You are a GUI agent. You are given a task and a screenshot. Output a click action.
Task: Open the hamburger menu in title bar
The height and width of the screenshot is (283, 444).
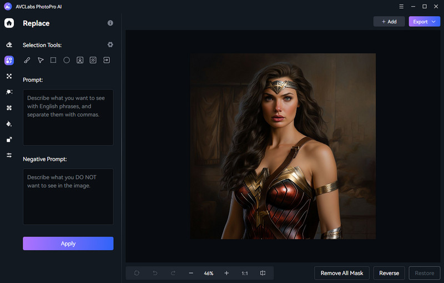[401, 6]
